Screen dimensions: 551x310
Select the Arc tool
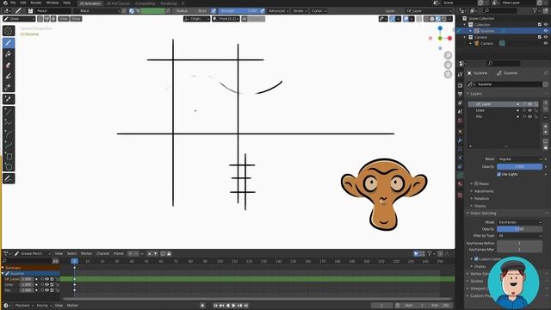9,133
